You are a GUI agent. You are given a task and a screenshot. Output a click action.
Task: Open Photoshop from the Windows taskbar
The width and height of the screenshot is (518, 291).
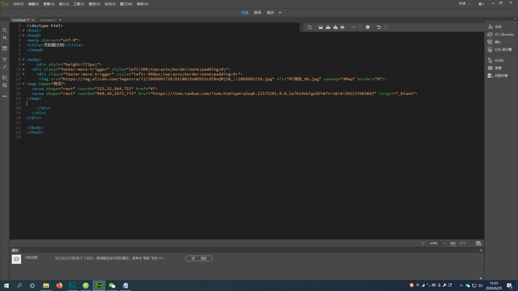tap(72, 285)
